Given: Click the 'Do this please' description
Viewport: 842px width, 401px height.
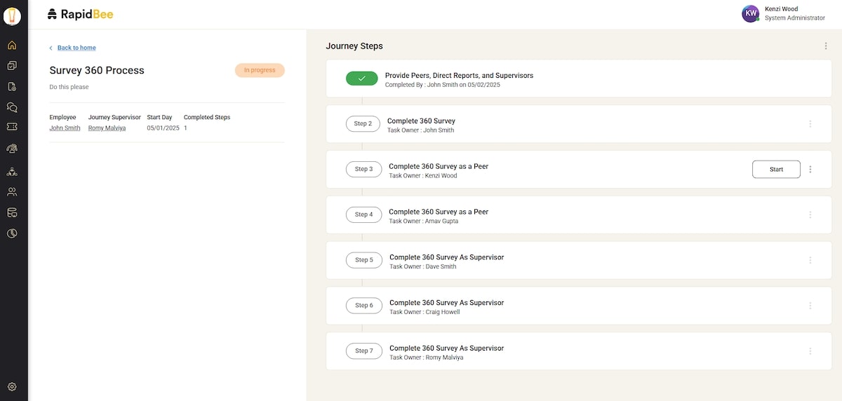Looking at the screenshot, I should (69, 87).
